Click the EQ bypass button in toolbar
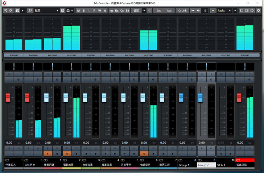The width and height of the screenshot is (264, 173). click(x=116, y=11)
